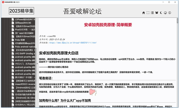The image size is (179, 108).
Task: Open 小红书APP Unidbg article in the sidebar
Action: pyautogui.click(x=25, y=53)
